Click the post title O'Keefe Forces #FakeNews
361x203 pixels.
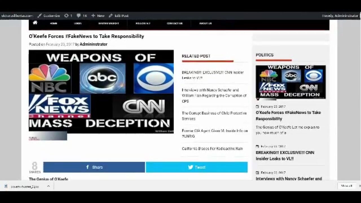click(86, 36)
